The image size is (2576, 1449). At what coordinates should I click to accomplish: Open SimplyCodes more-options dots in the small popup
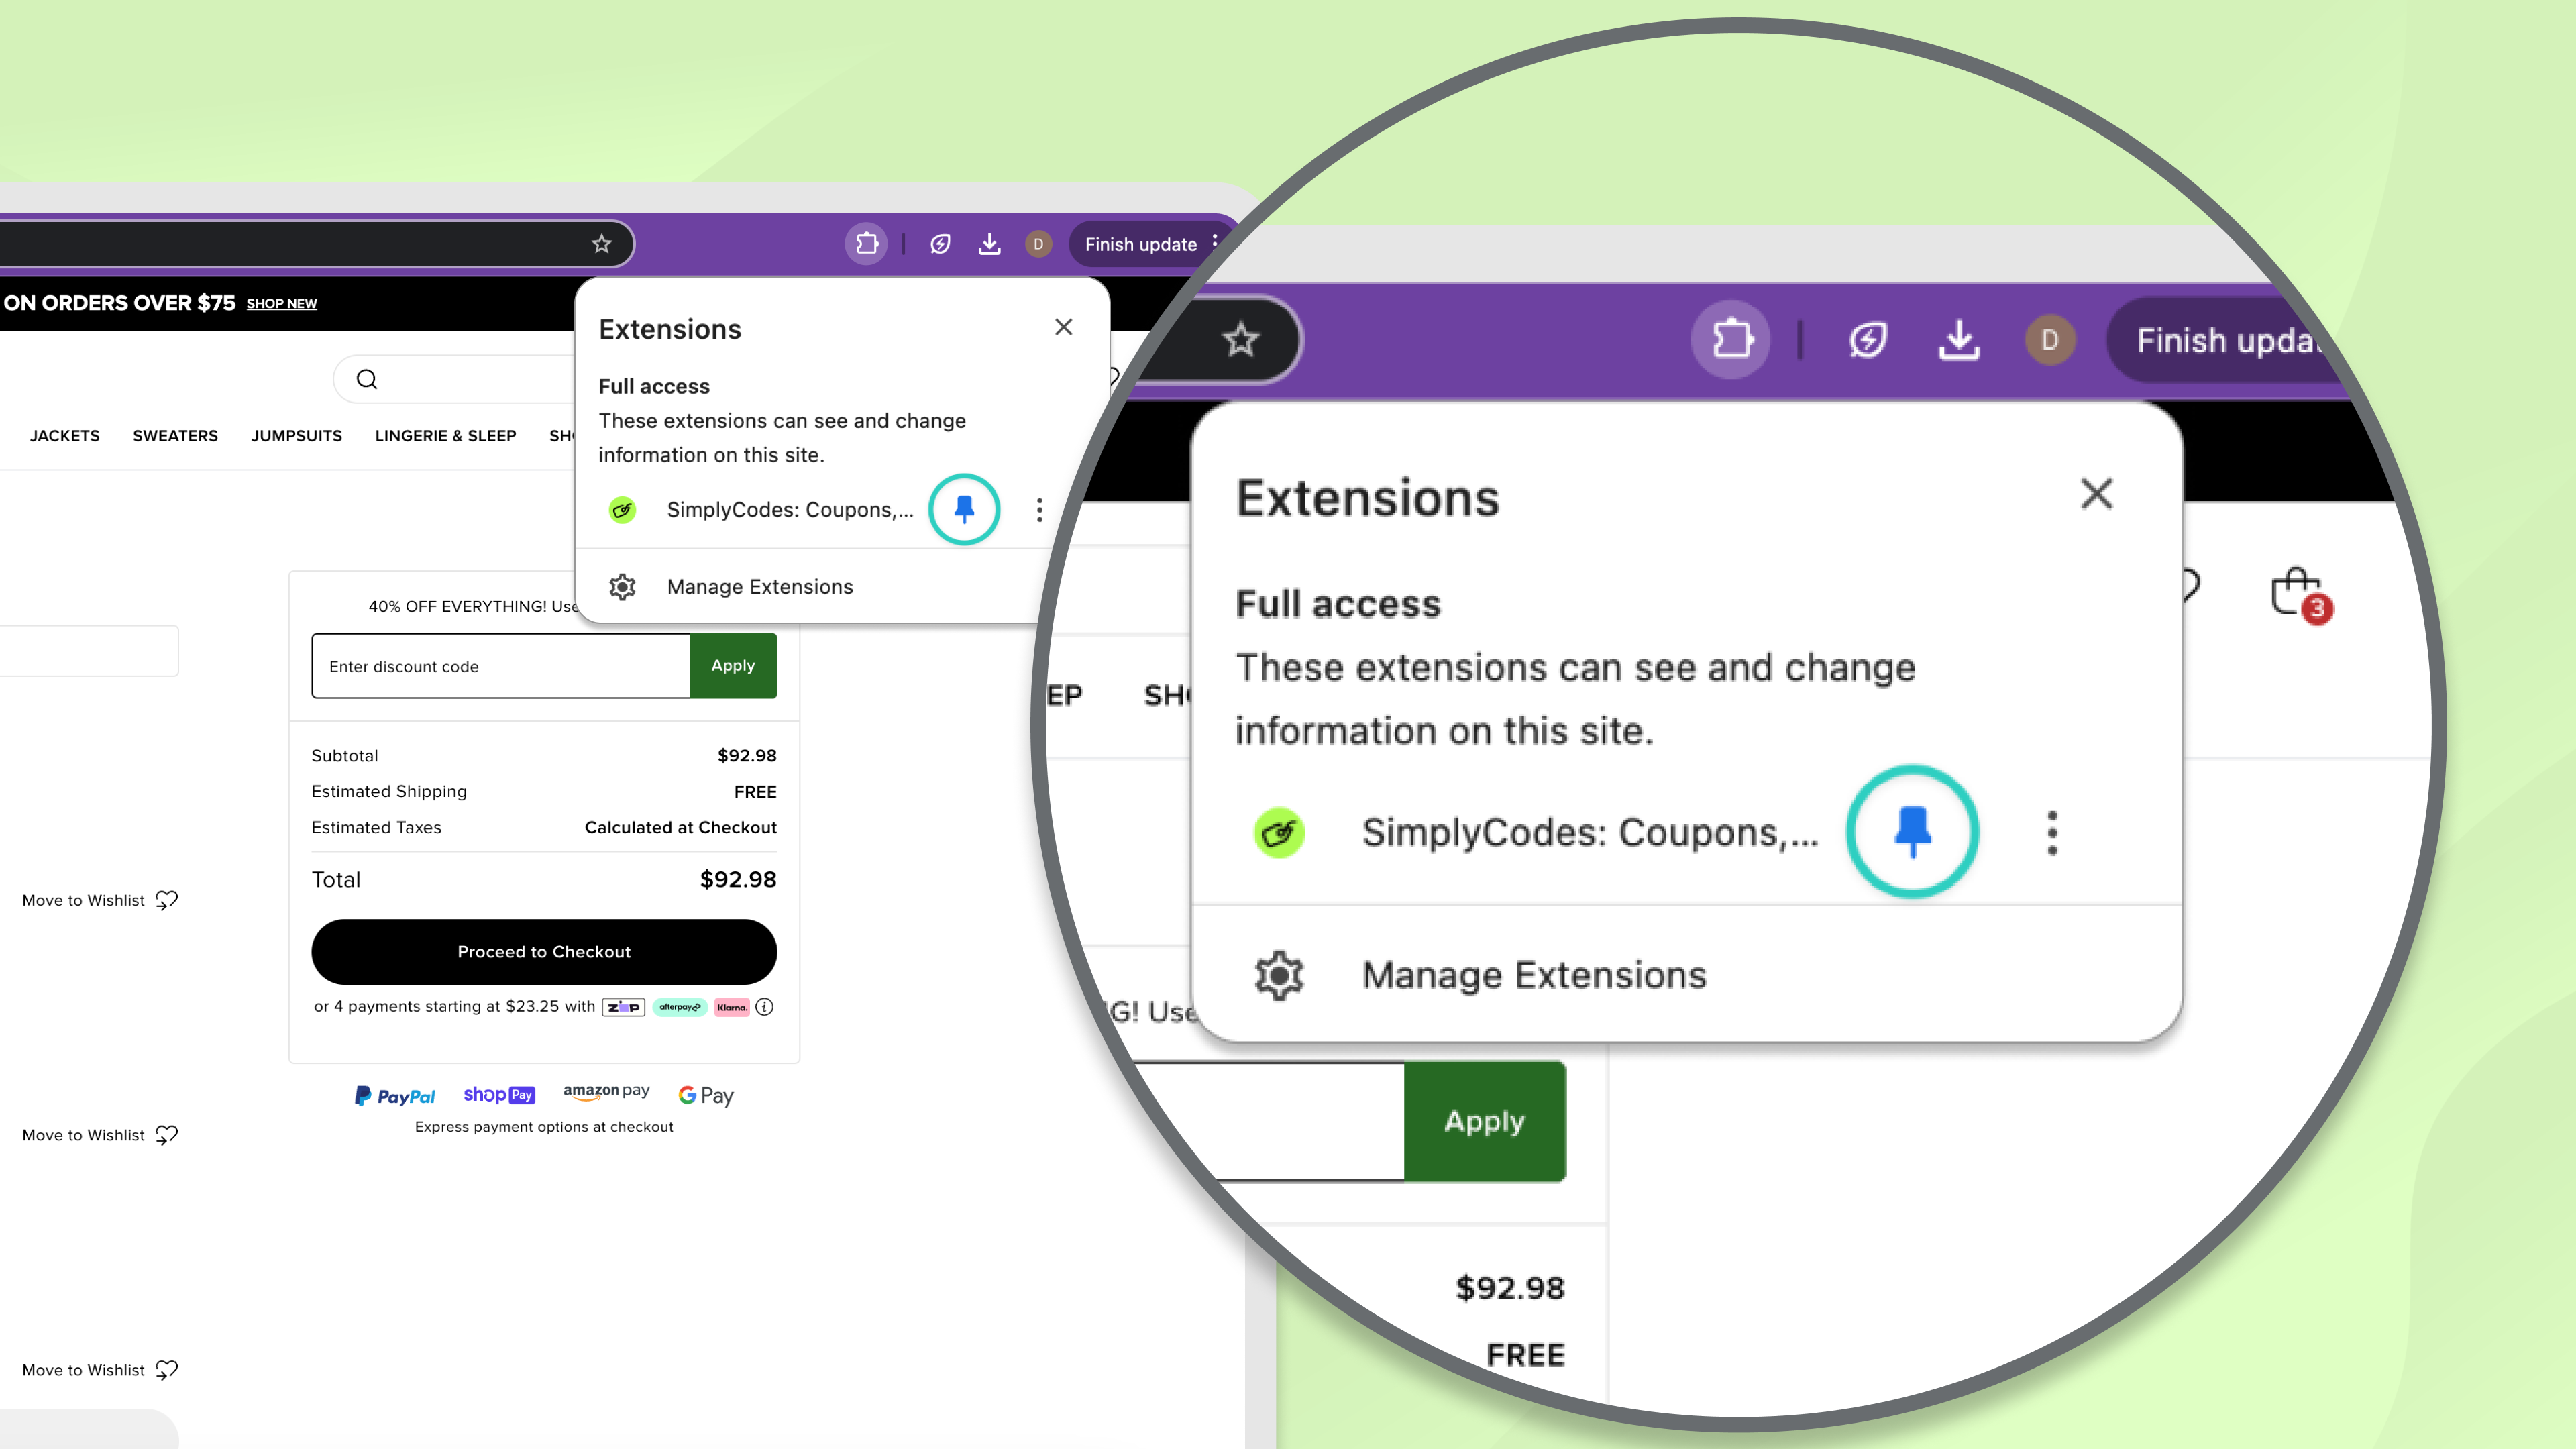pos(1040,510)
